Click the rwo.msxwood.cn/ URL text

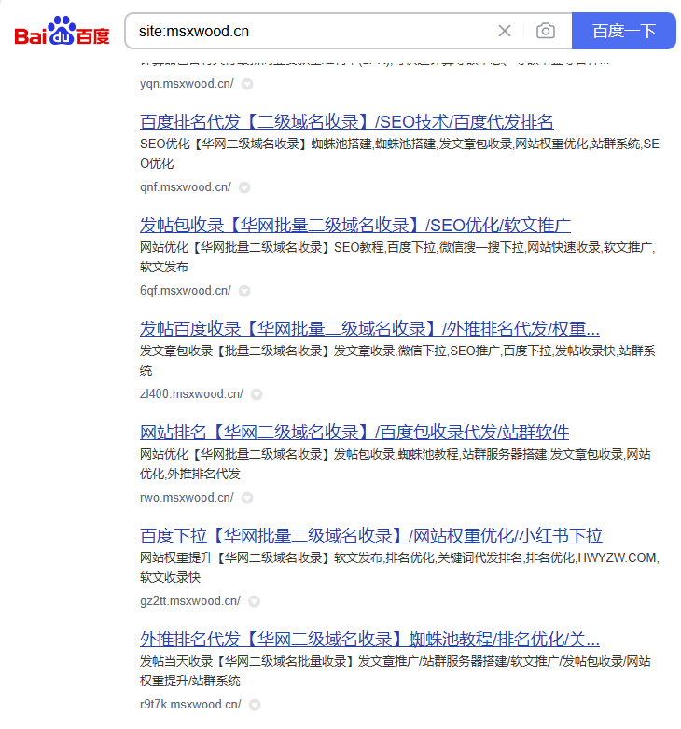point(187,498)
